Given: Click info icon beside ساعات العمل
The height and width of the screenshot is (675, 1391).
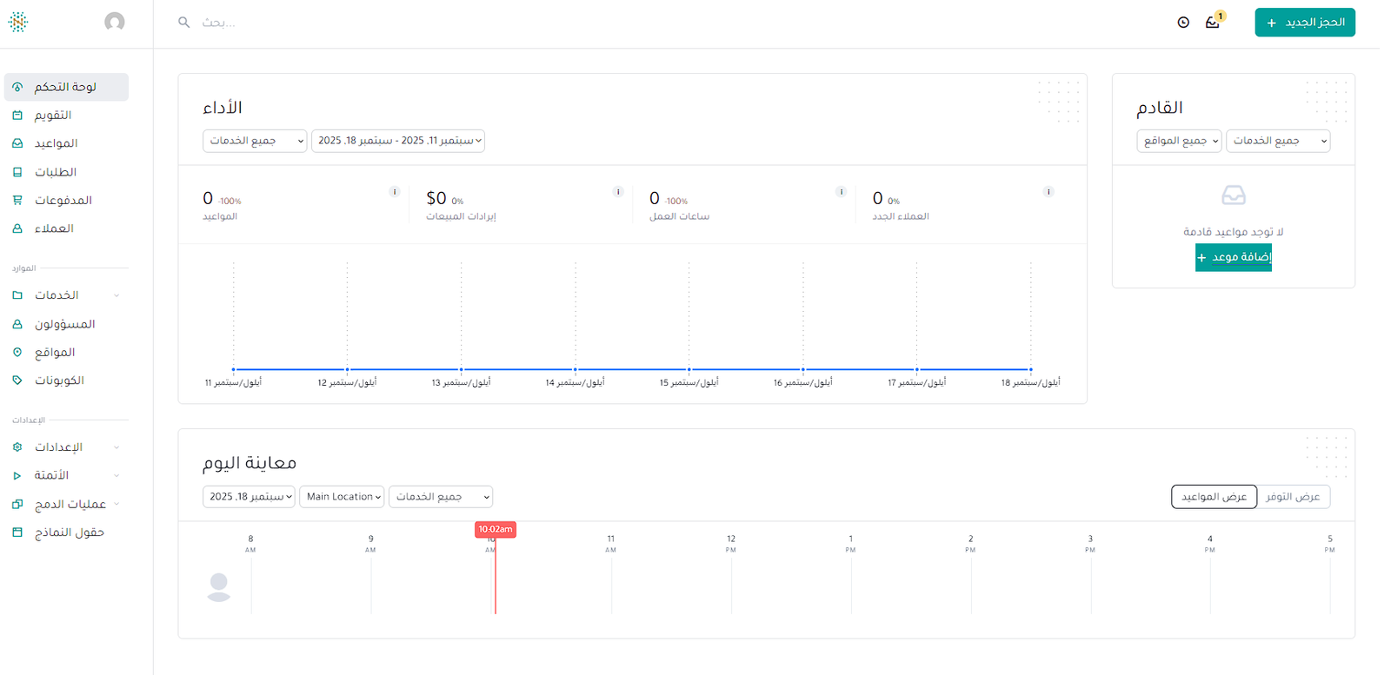Looking at the screenshot, I should (x=841, y=192).
